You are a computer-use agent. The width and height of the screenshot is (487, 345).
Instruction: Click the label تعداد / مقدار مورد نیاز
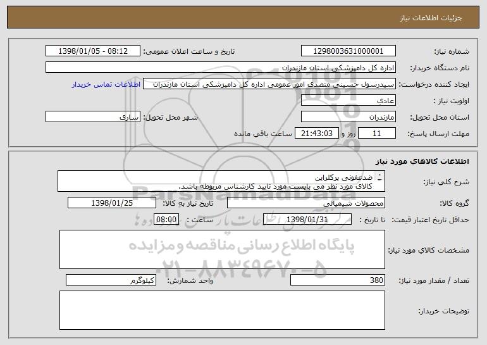[x=434, y=280]
